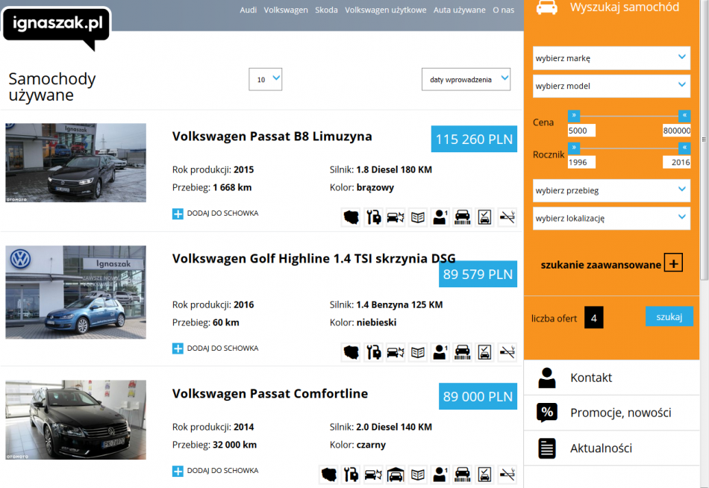Screen dimensions: 709x488
Task: Expand the 'wybierz markę' dropdown
Action: point(611,58)
